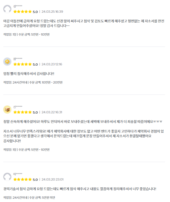Click review text starting 경력기술서 첨삭

pos(80,189)
